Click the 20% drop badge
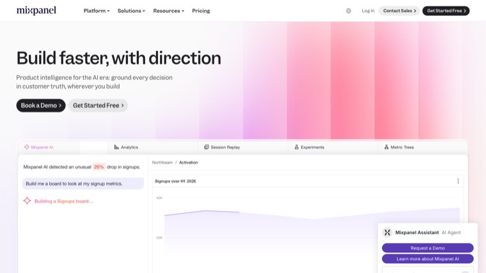The width and height of the screenshot is (486, 273). (x=99, y=167)
